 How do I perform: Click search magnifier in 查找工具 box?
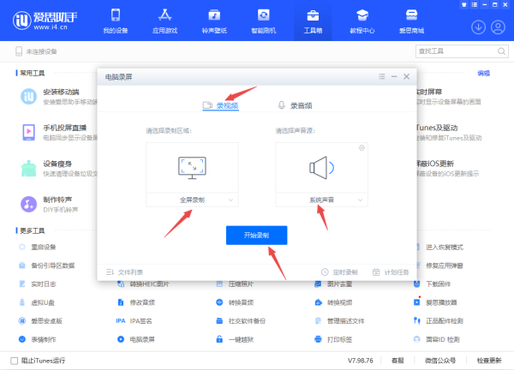(501, 51)
